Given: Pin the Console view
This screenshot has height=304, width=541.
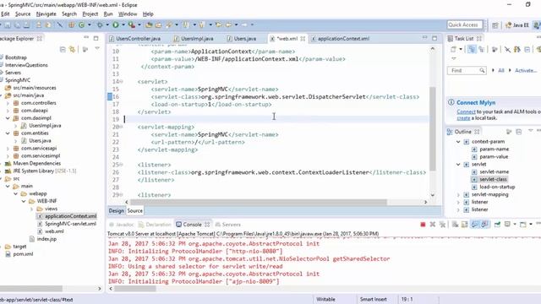Looking at the screenshot, I should (x=497, y=225).
